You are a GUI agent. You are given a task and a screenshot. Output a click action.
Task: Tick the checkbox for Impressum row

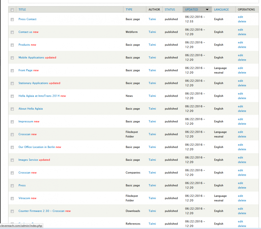tap(12, 122)
